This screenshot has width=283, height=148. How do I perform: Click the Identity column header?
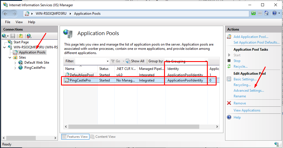click(x=186, y=69)
